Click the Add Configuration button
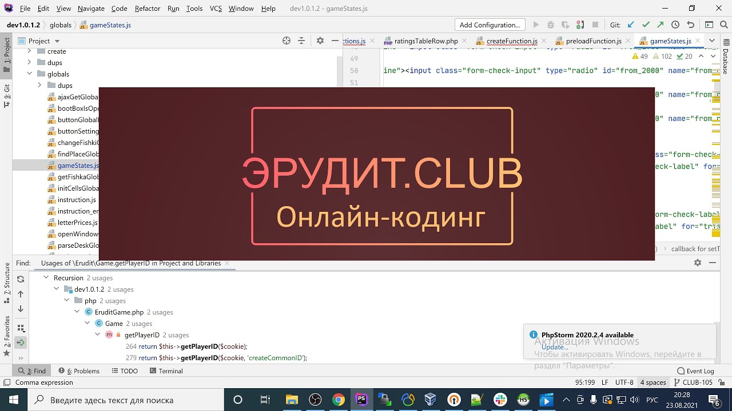 click(x=490, y=25)
